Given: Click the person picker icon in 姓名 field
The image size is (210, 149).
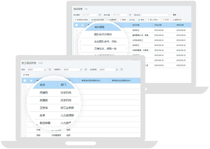Looking at the screenshot, I should tap(45, 70).
